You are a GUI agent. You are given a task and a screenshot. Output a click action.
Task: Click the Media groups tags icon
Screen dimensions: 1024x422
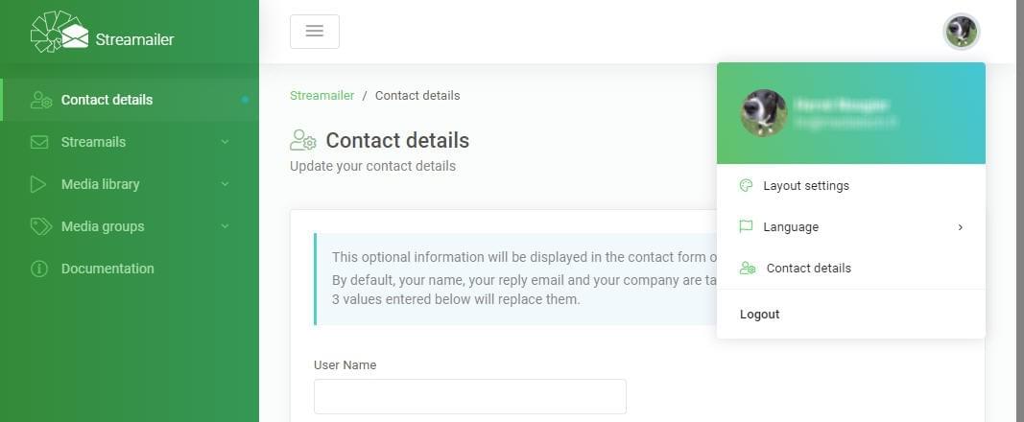(40, 226)
